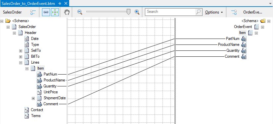Collapse the Lines node
Viewport: 273px width, 124px height.
21,63
